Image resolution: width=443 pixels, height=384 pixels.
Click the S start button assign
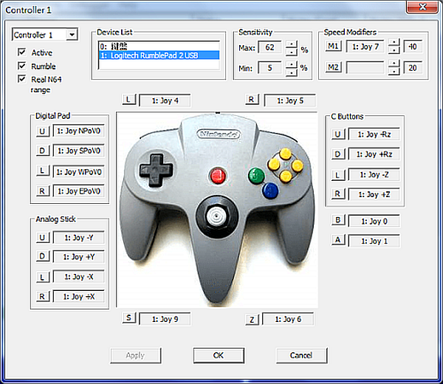[129, 318]
